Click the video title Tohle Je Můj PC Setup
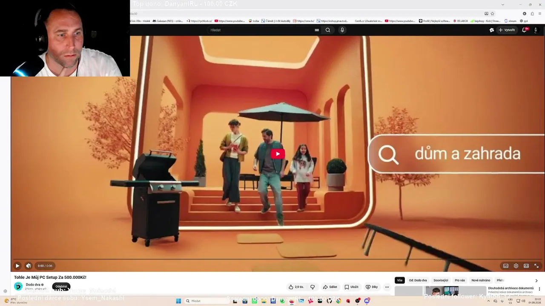545x306 pixels. coord(50,277)
